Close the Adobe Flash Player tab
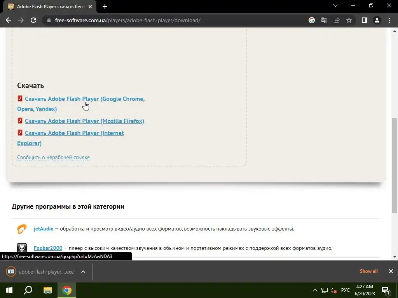The width and height of the screenshot is (398, 298). click(90, 7)
